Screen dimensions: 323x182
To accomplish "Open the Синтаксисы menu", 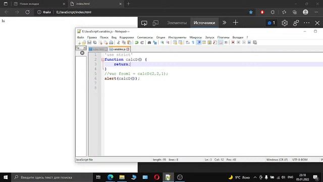I will click(x=145, y=37).
